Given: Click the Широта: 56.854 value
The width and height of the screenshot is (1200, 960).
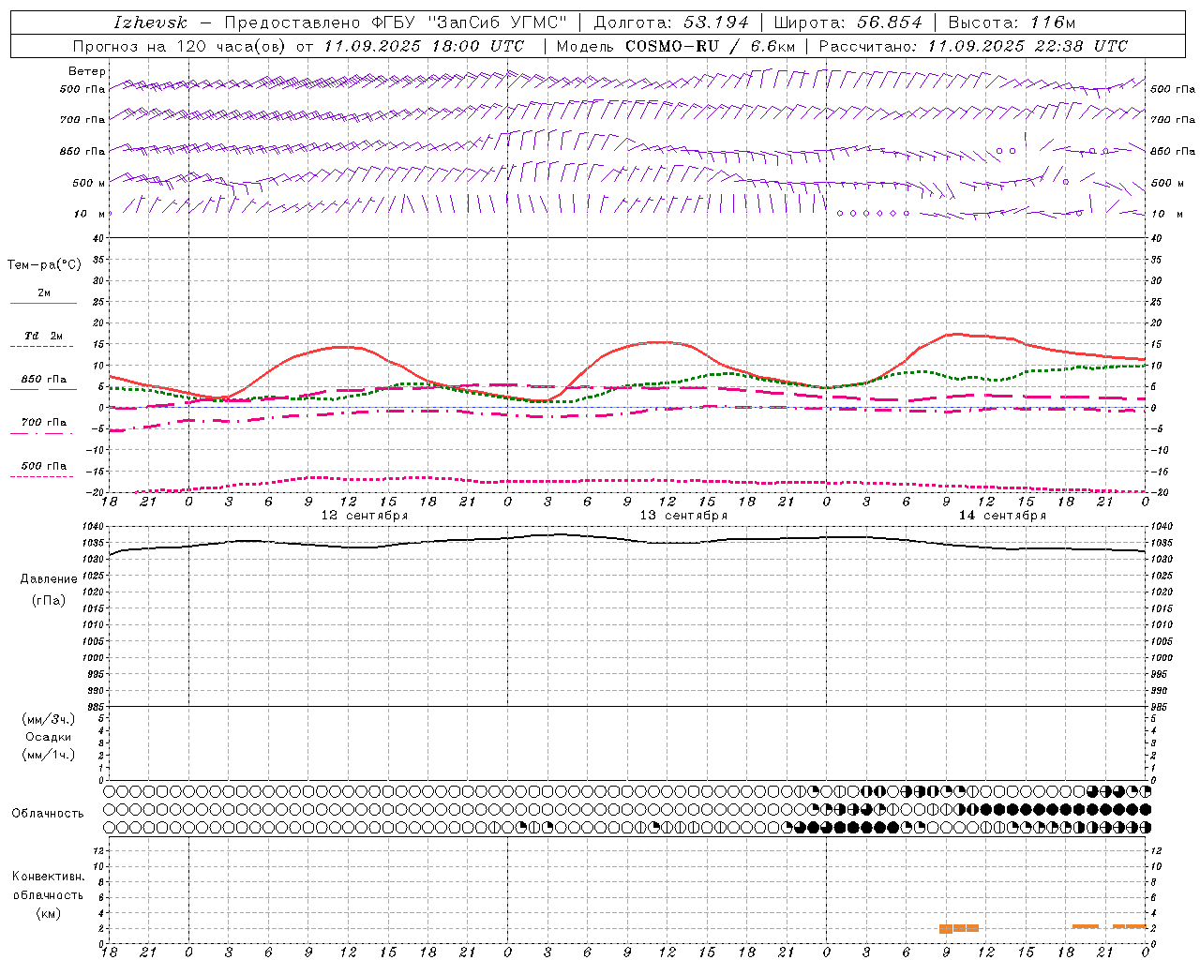Looking at the screenshot, I should (x=847, y=22).
